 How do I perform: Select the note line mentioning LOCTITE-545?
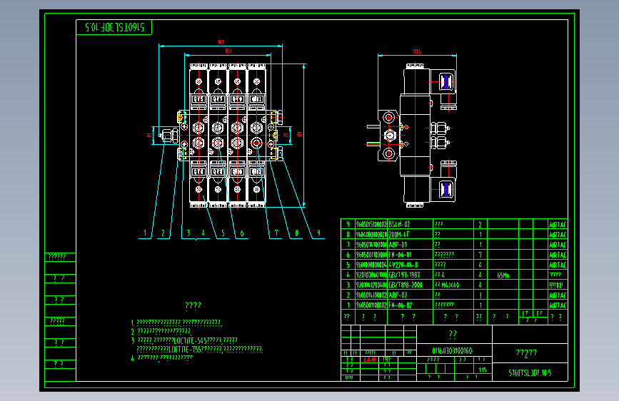[x=184, y=340]
